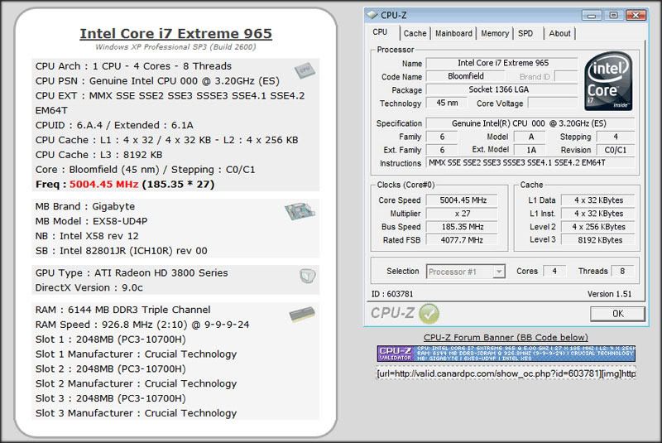Image resolution: width=662 pixels, height=443 pixels.
Task: Click the OK button in CPU-Z
Action: click(617, 314)
